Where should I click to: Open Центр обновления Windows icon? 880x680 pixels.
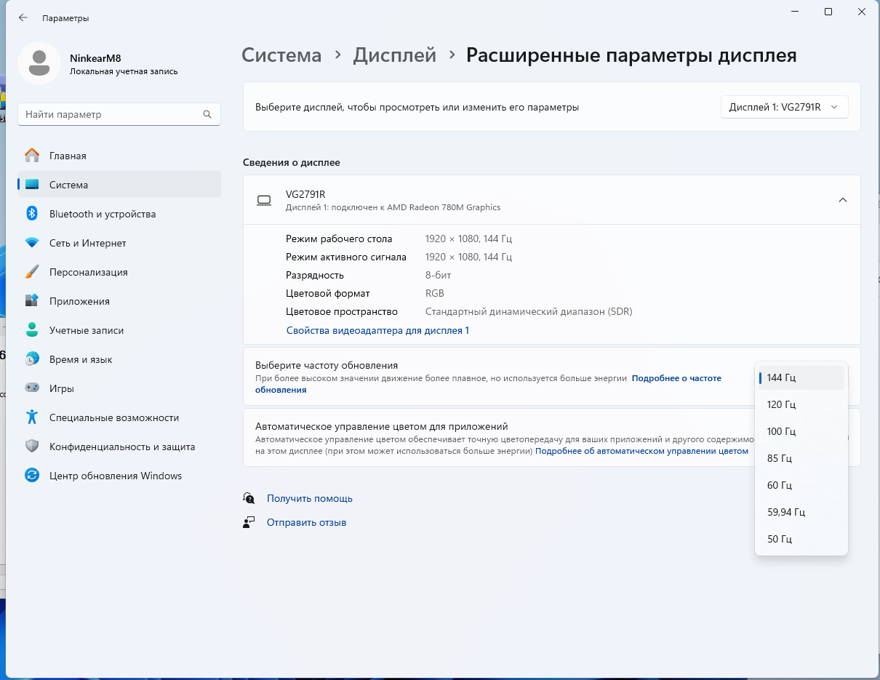(x=32, y=476)
